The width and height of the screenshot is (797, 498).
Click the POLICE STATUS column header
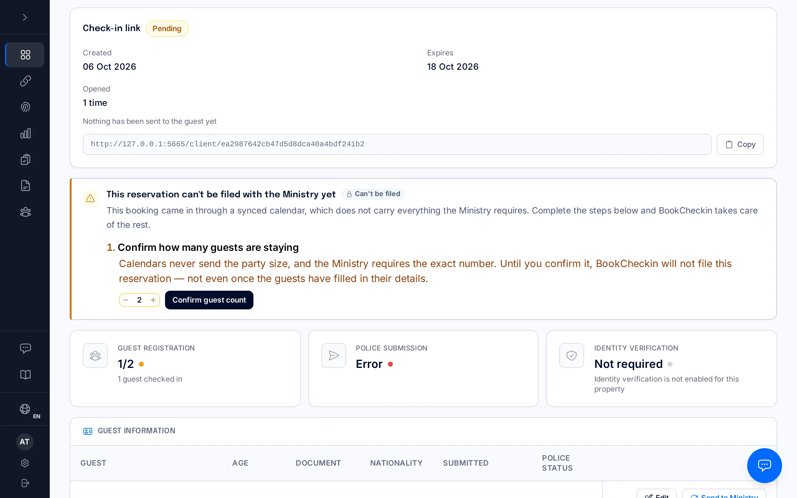pos(557,463)
